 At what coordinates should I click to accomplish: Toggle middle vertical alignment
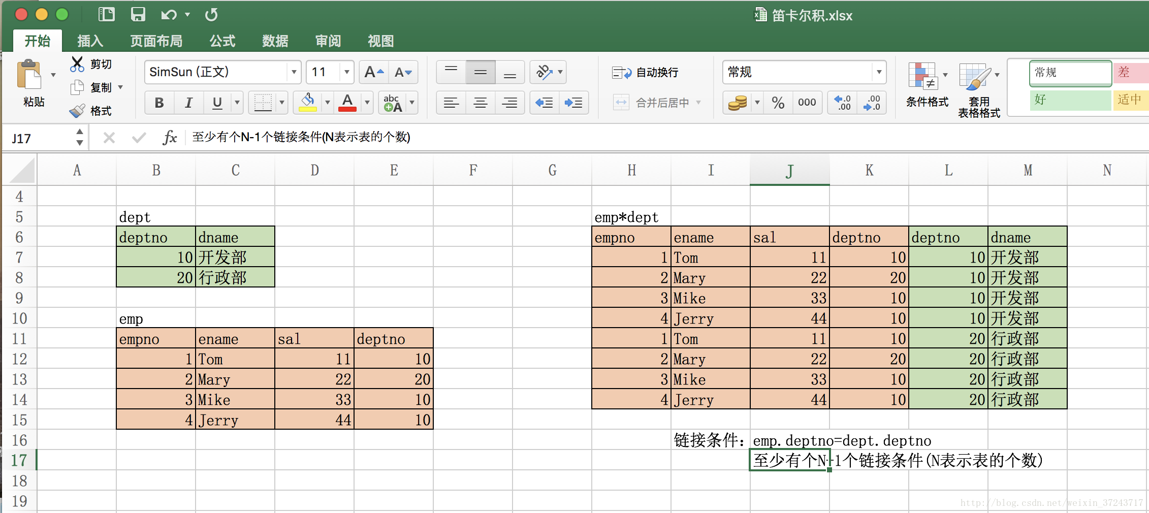click(x=481, y=72)
